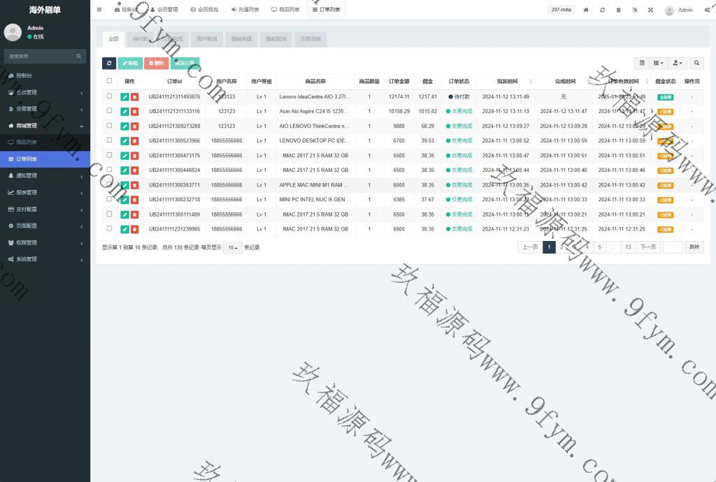Click red delete icon for order UB24111213111133116

(x=134, y=112)
